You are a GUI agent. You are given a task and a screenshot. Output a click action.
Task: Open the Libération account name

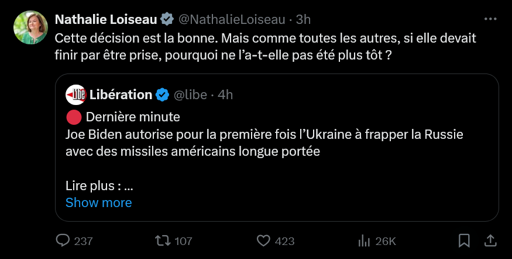pos(121,94)
